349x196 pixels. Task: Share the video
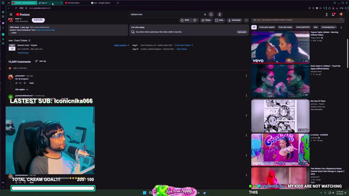click(x=206, y=20)
